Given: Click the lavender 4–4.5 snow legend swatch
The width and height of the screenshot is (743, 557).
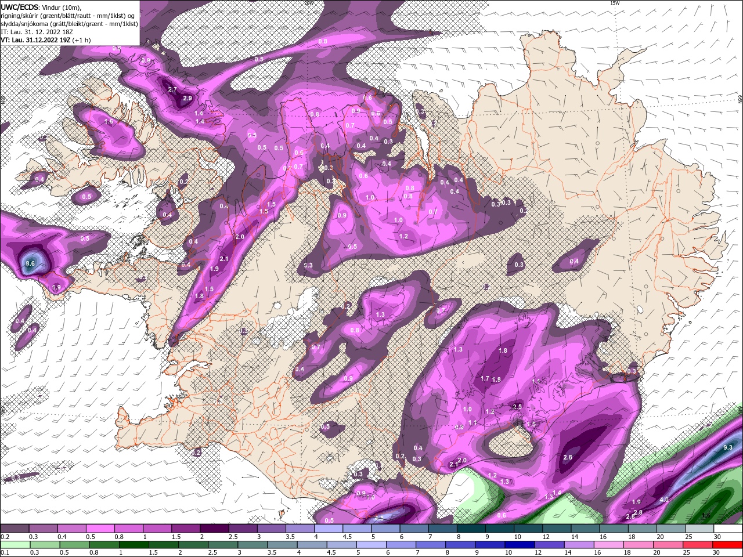Looking at the screenshot, I should (x=329, y=529).
